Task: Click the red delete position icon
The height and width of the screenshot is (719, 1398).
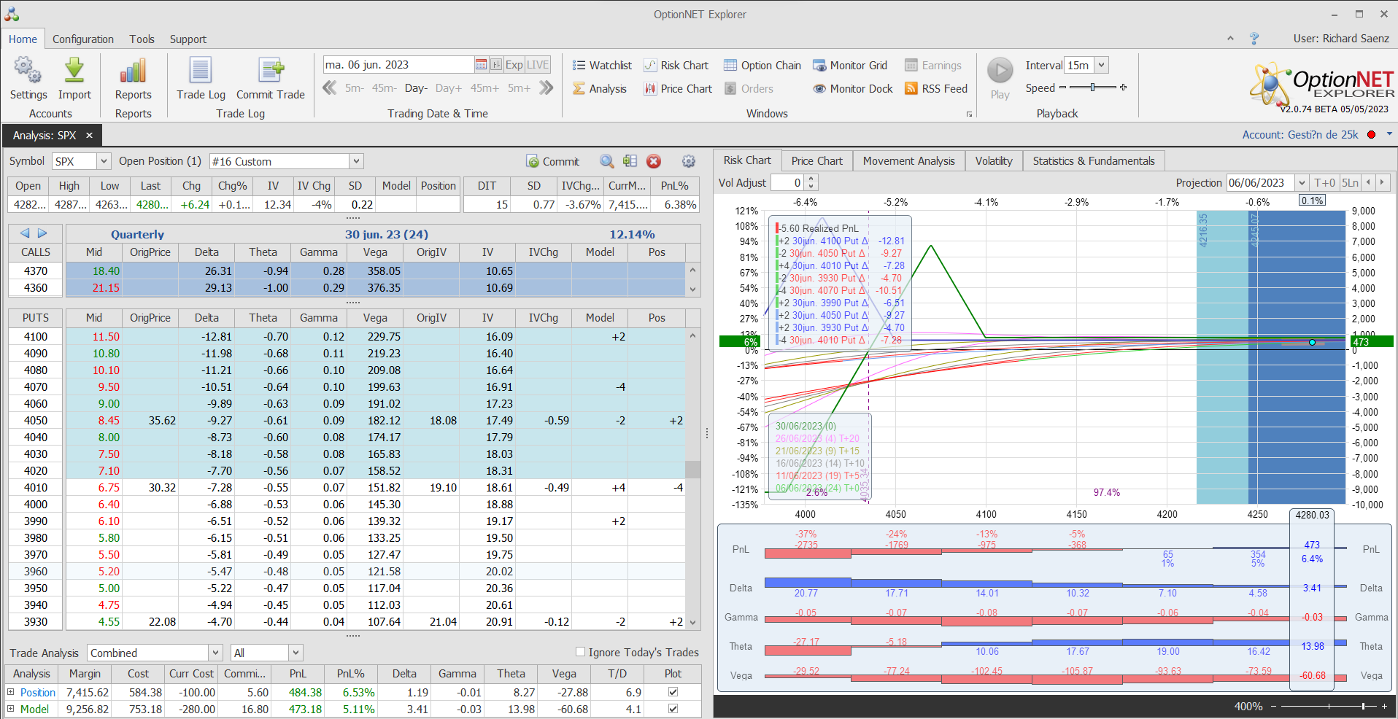Action: tap(654, 161)
